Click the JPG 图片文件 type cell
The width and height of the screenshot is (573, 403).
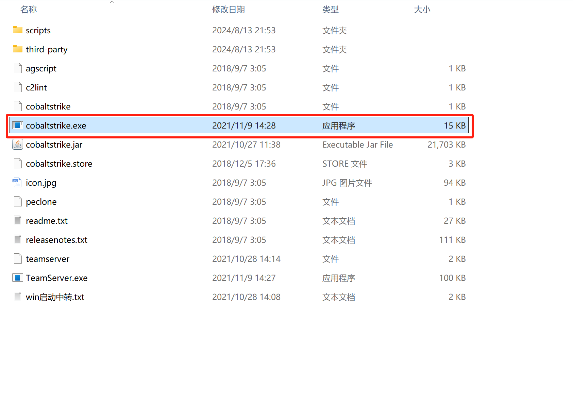click(347, 183)
